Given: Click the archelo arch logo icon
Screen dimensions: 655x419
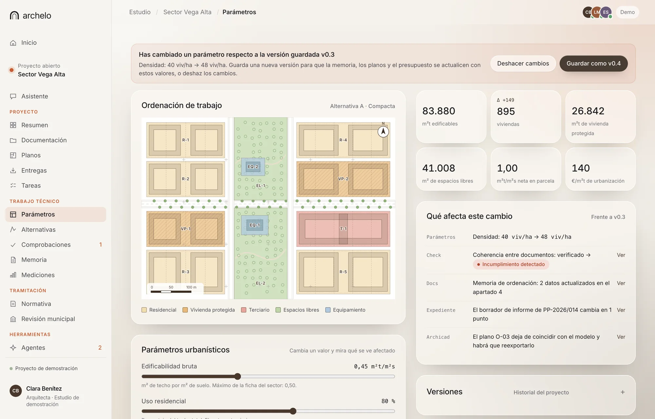Looking at the screenshot, I should 14,15.
